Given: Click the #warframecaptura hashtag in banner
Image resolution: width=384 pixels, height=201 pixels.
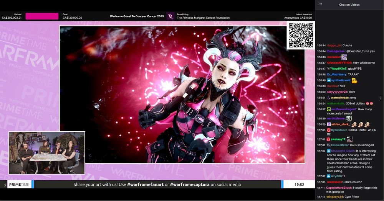Looking at the screenshot, I should tap(190, 185).
